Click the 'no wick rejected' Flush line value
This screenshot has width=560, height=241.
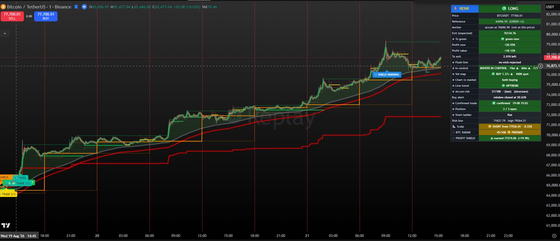pyautogui.click(x=510, y=62)
